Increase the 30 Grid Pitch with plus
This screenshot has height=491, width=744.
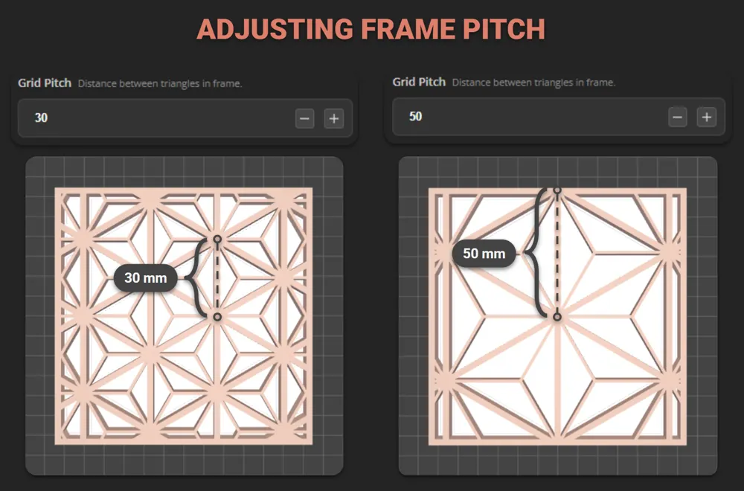pyautogui.click(x=334, y=118)
